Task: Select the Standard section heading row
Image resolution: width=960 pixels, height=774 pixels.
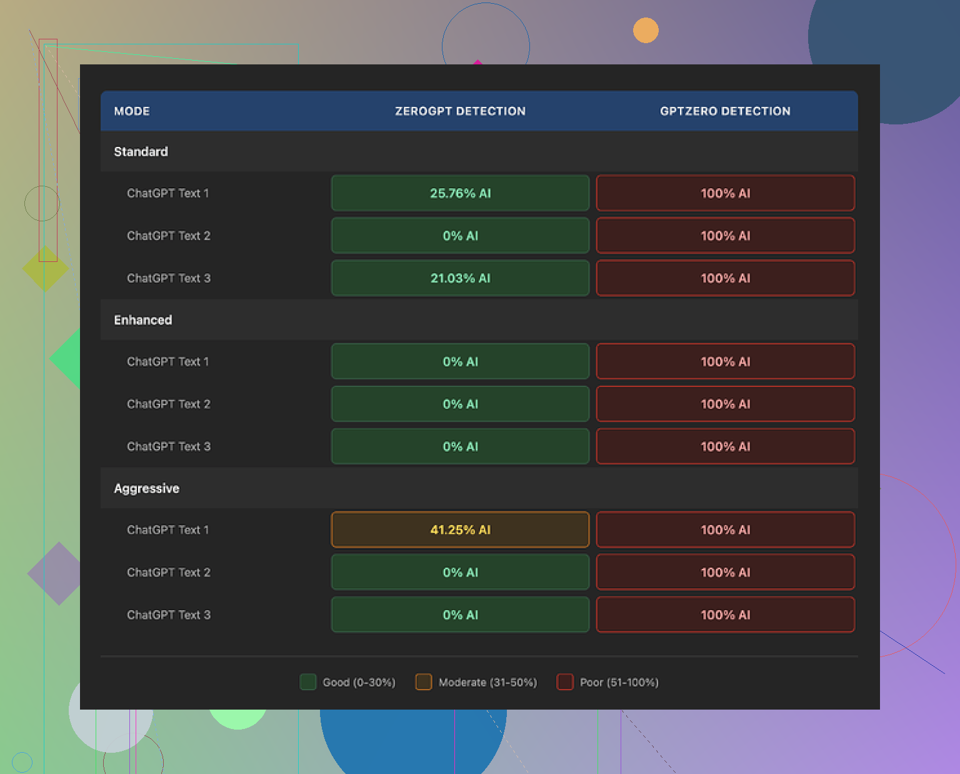Action: point(141,152)
